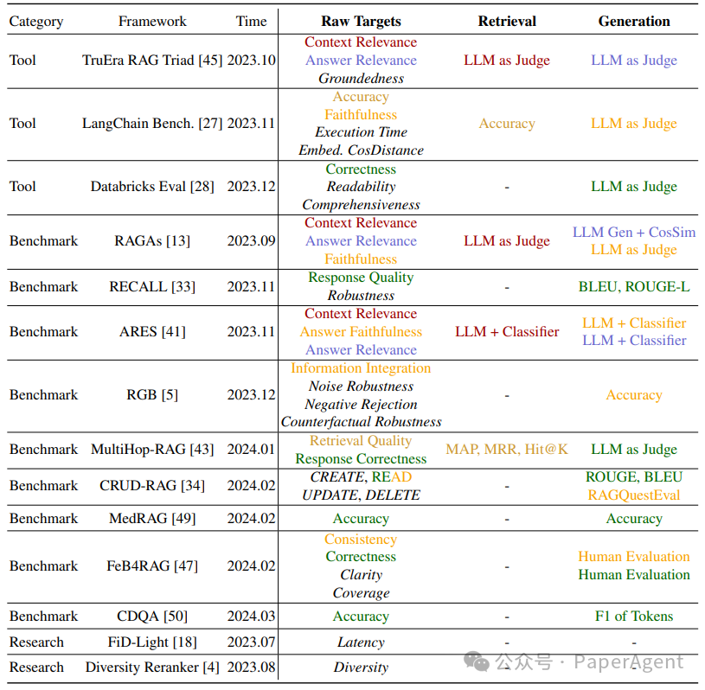This screenshot has height=690, width=705.
Task: Click 'F1 of Tokens' generation cell
Action: pos(634,617)
